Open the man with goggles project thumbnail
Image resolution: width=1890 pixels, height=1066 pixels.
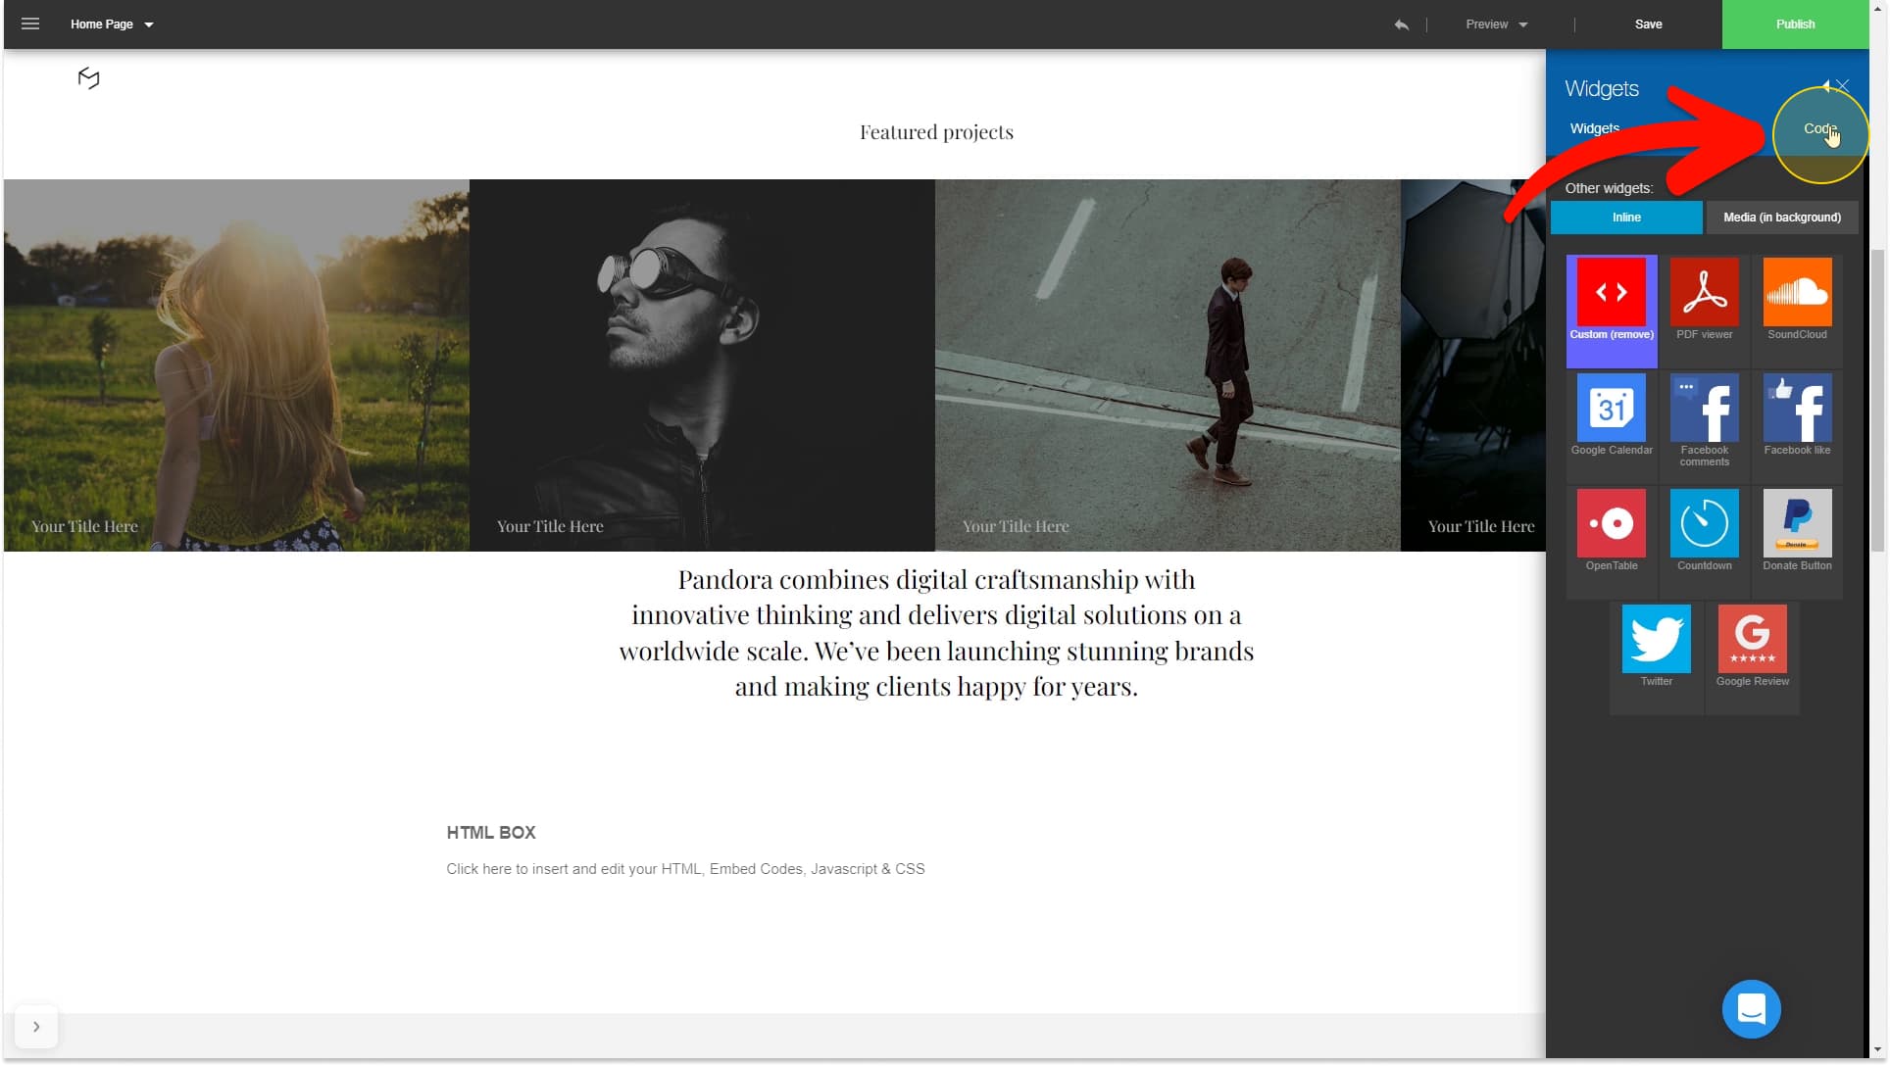(x=702, y=364)
